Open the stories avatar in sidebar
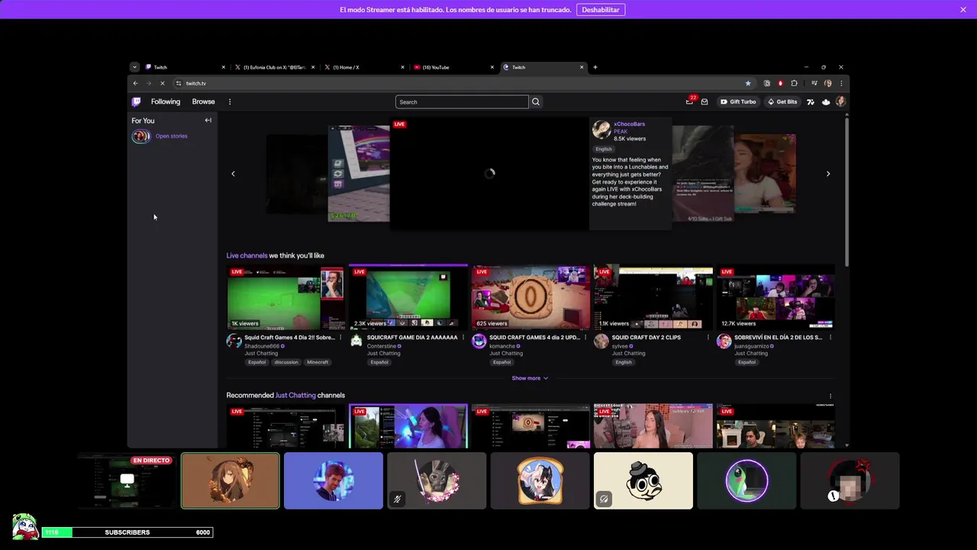This screenshot has width=977, height=550. coord(140,136)
